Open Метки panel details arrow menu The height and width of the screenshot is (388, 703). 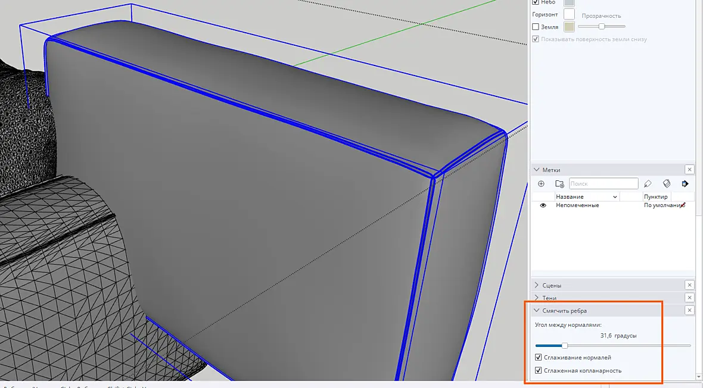[685, 184]
